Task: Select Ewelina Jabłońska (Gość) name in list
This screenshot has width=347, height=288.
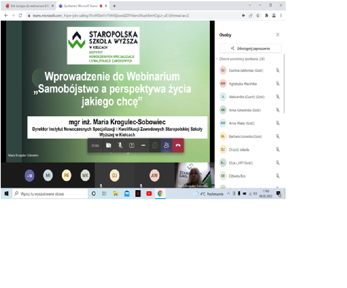Action: click(246, 70)
